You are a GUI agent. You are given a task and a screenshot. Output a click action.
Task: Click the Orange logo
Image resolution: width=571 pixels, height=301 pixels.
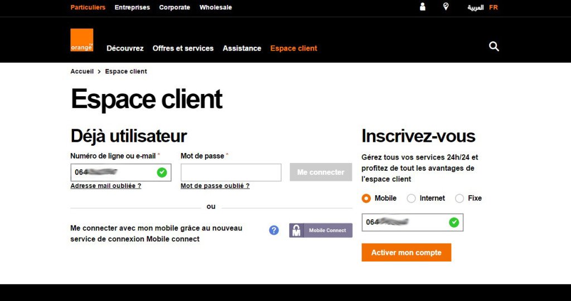[81, 40]
